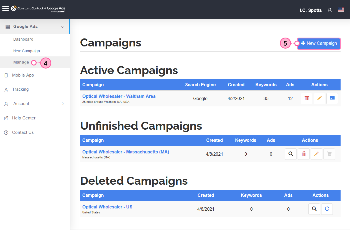
Task: Change language via the US flag icon
Action: pyautogui.click(x=341, y=10)
